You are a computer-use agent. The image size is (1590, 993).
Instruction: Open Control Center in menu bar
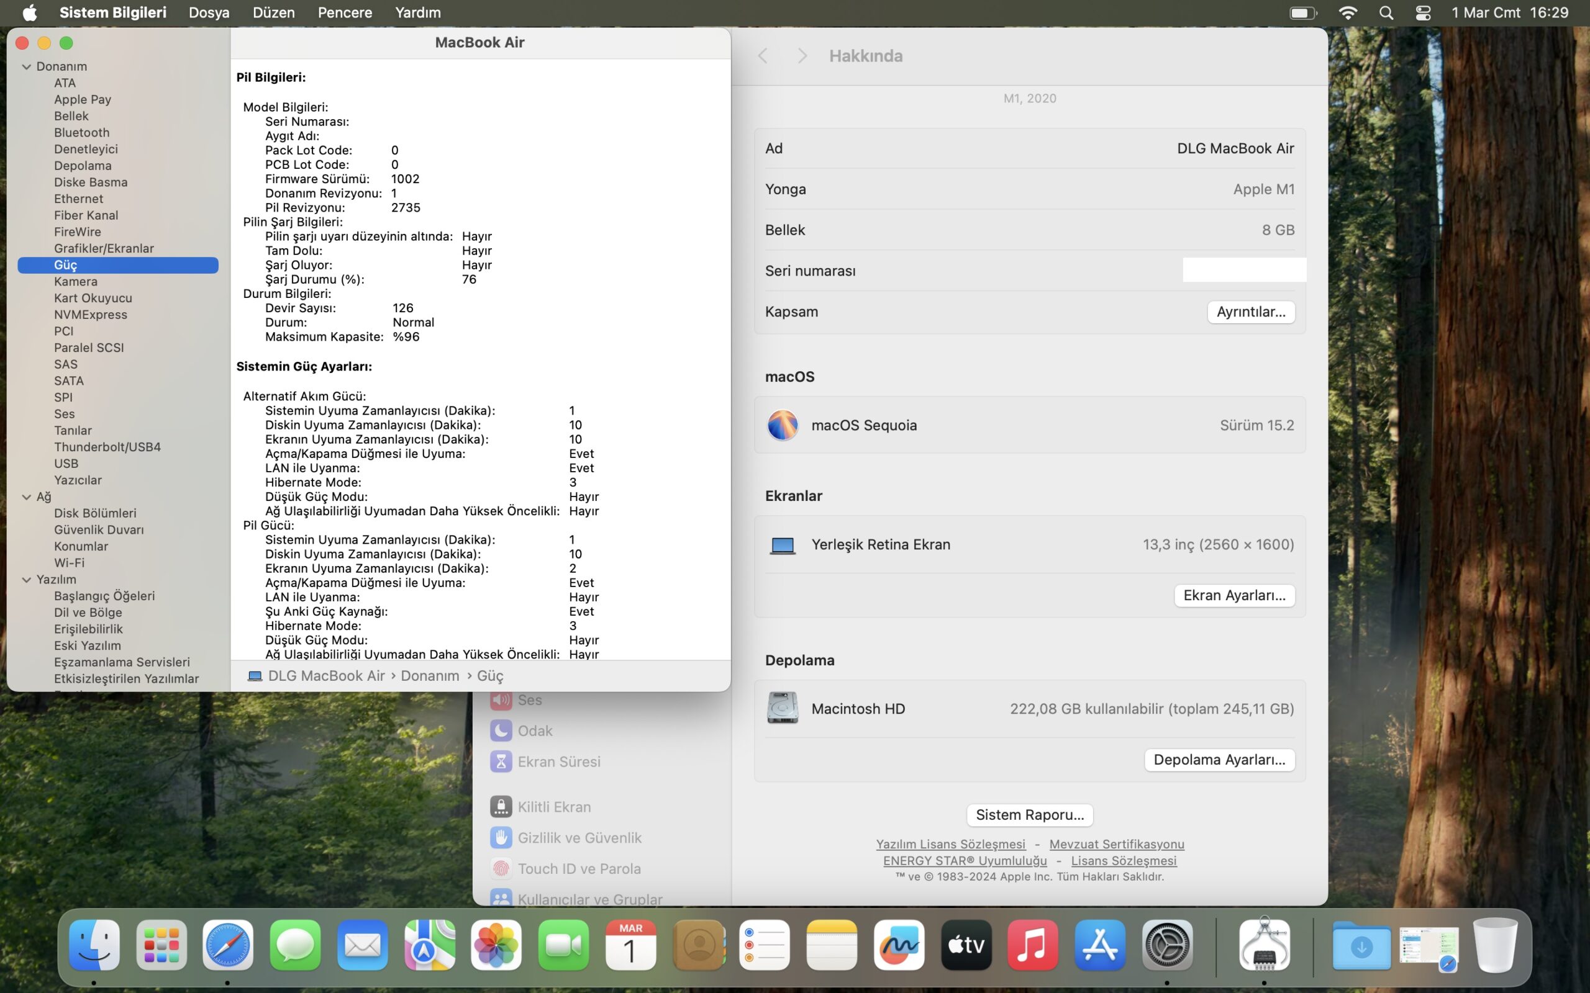tap(1423, 12)
